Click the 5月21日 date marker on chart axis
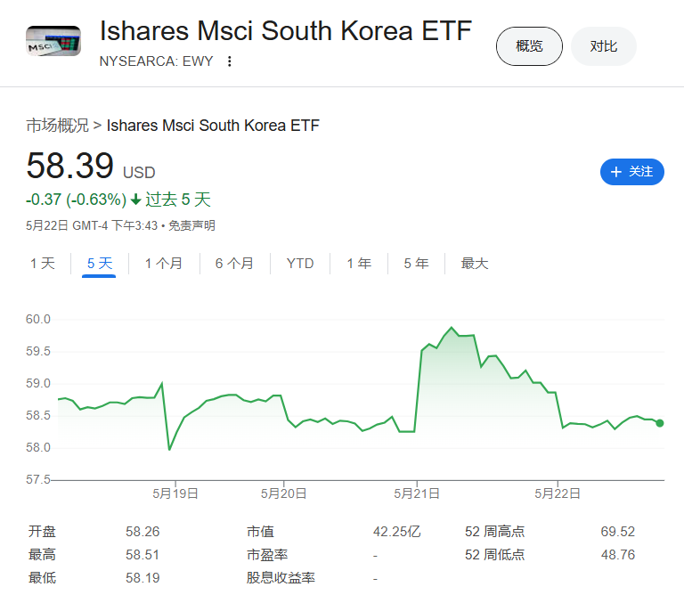684x595 pixels. (417, 493)
